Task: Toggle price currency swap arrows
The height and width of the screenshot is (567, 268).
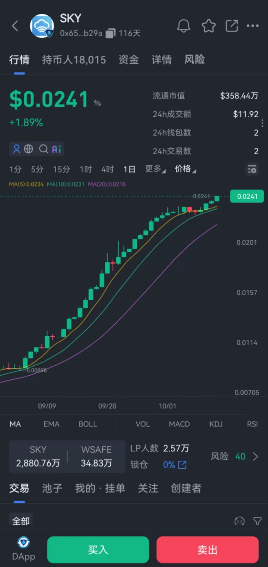Action: point(97,103)
